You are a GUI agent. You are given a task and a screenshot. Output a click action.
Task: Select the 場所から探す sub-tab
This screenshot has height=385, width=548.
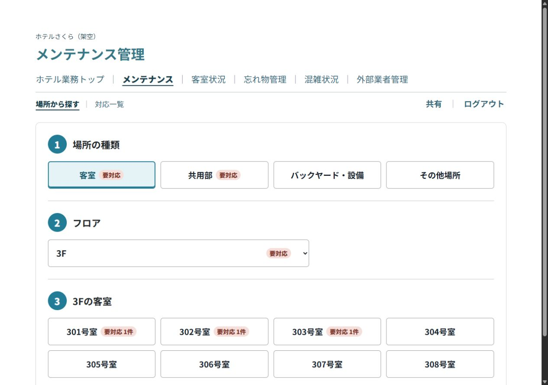58,104
